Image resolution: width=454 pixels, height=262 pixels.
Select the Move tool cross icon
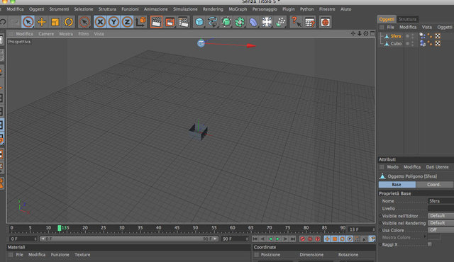pos(41,22)
